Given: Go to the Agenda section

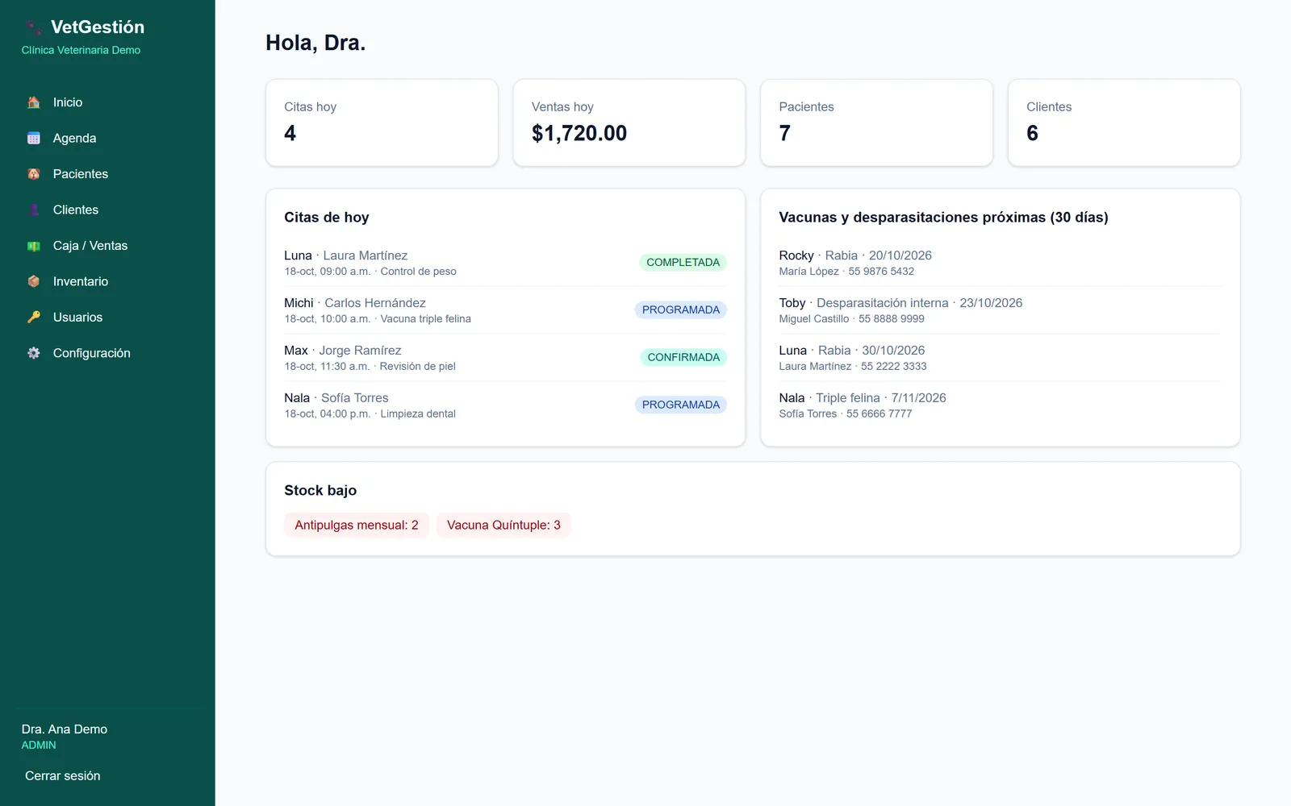Looking at the screenshot, I should pyautogui.click(x=107, y=138).
